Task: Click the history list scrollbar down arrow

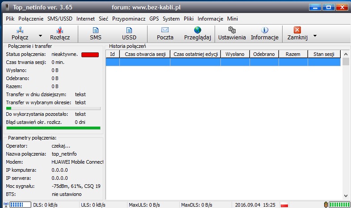Action: pyautogui.click(x=346, y=195)
